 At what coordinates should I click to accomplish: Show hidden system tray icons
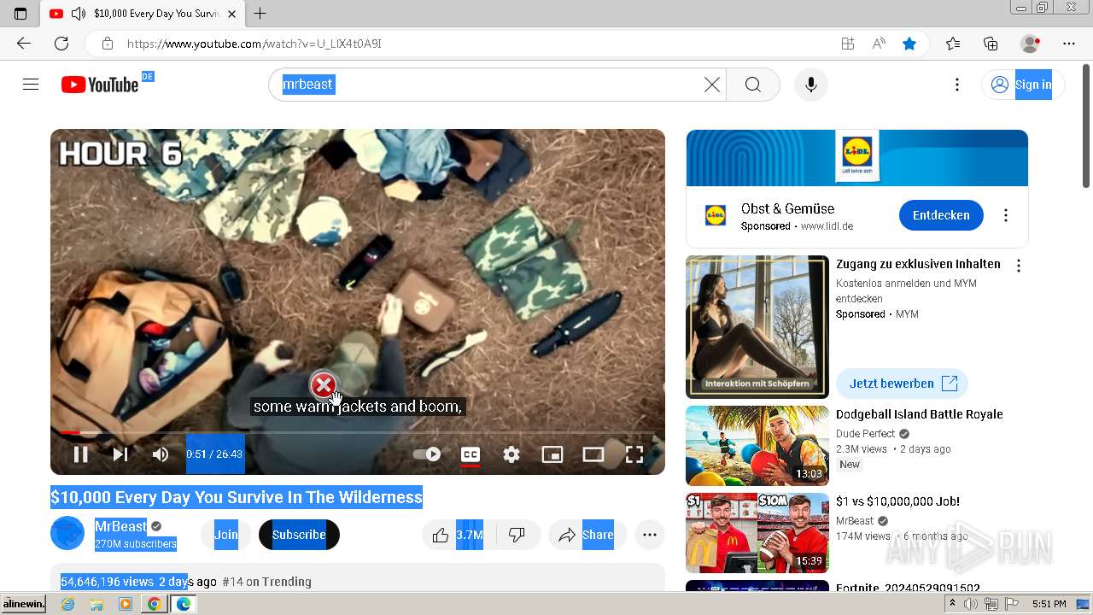pyautogui.click(x=952, y=604)
